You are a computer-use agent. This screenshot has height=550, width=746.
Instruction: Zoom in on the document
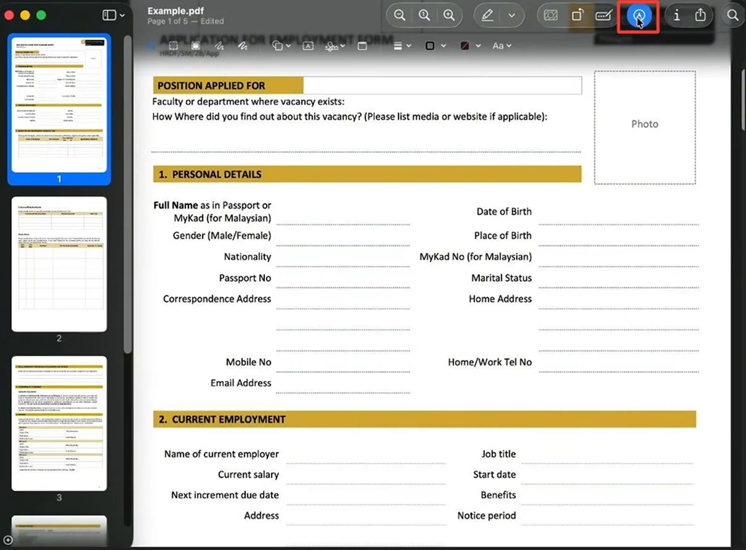click(449, 16)
